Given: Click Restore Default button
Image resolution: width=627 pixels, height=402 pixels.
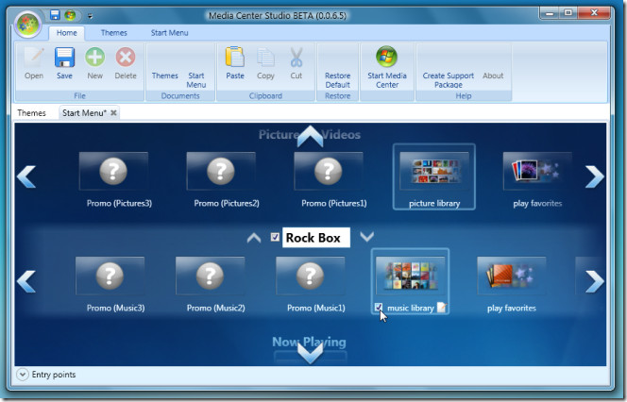Looking at the screenshot, I should [337, 80].
